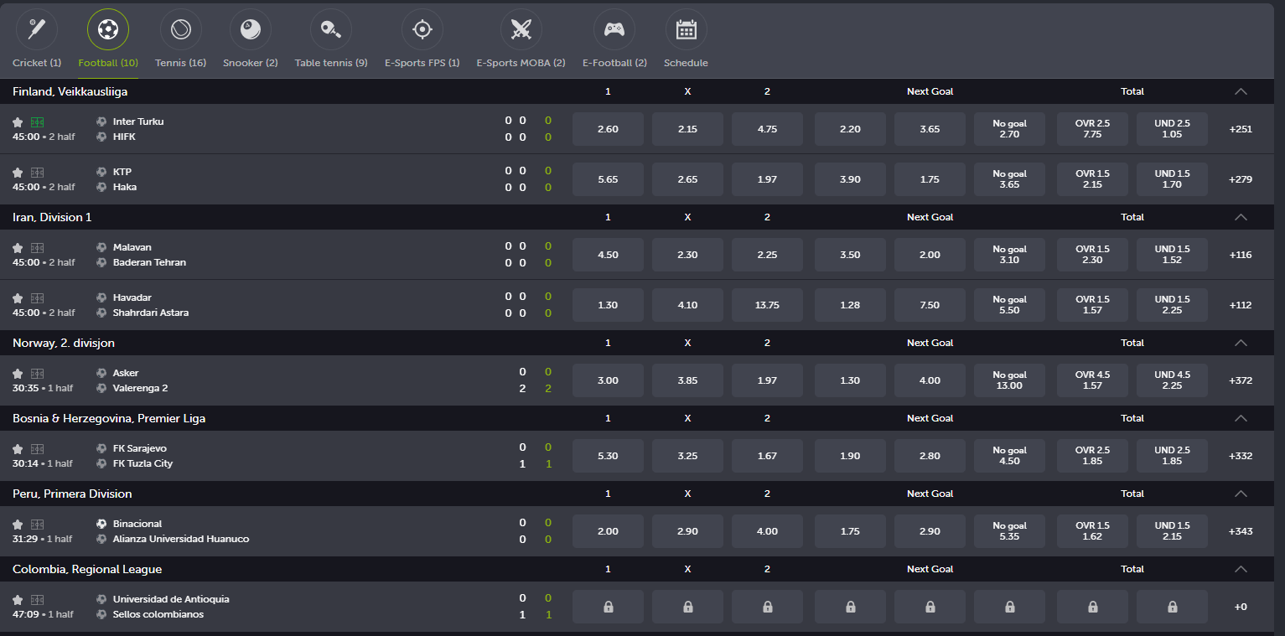Open the Cricket (1) tab label
Screen dimensions: 1285x636
tap(37, 63)
